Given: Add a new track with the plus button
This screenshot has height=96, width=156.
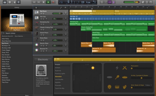Looking at the screenshot, I should (36, 8).
